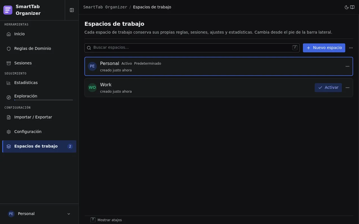
Task: Click the Estadísticas bar chart icon
Action: 9,83
